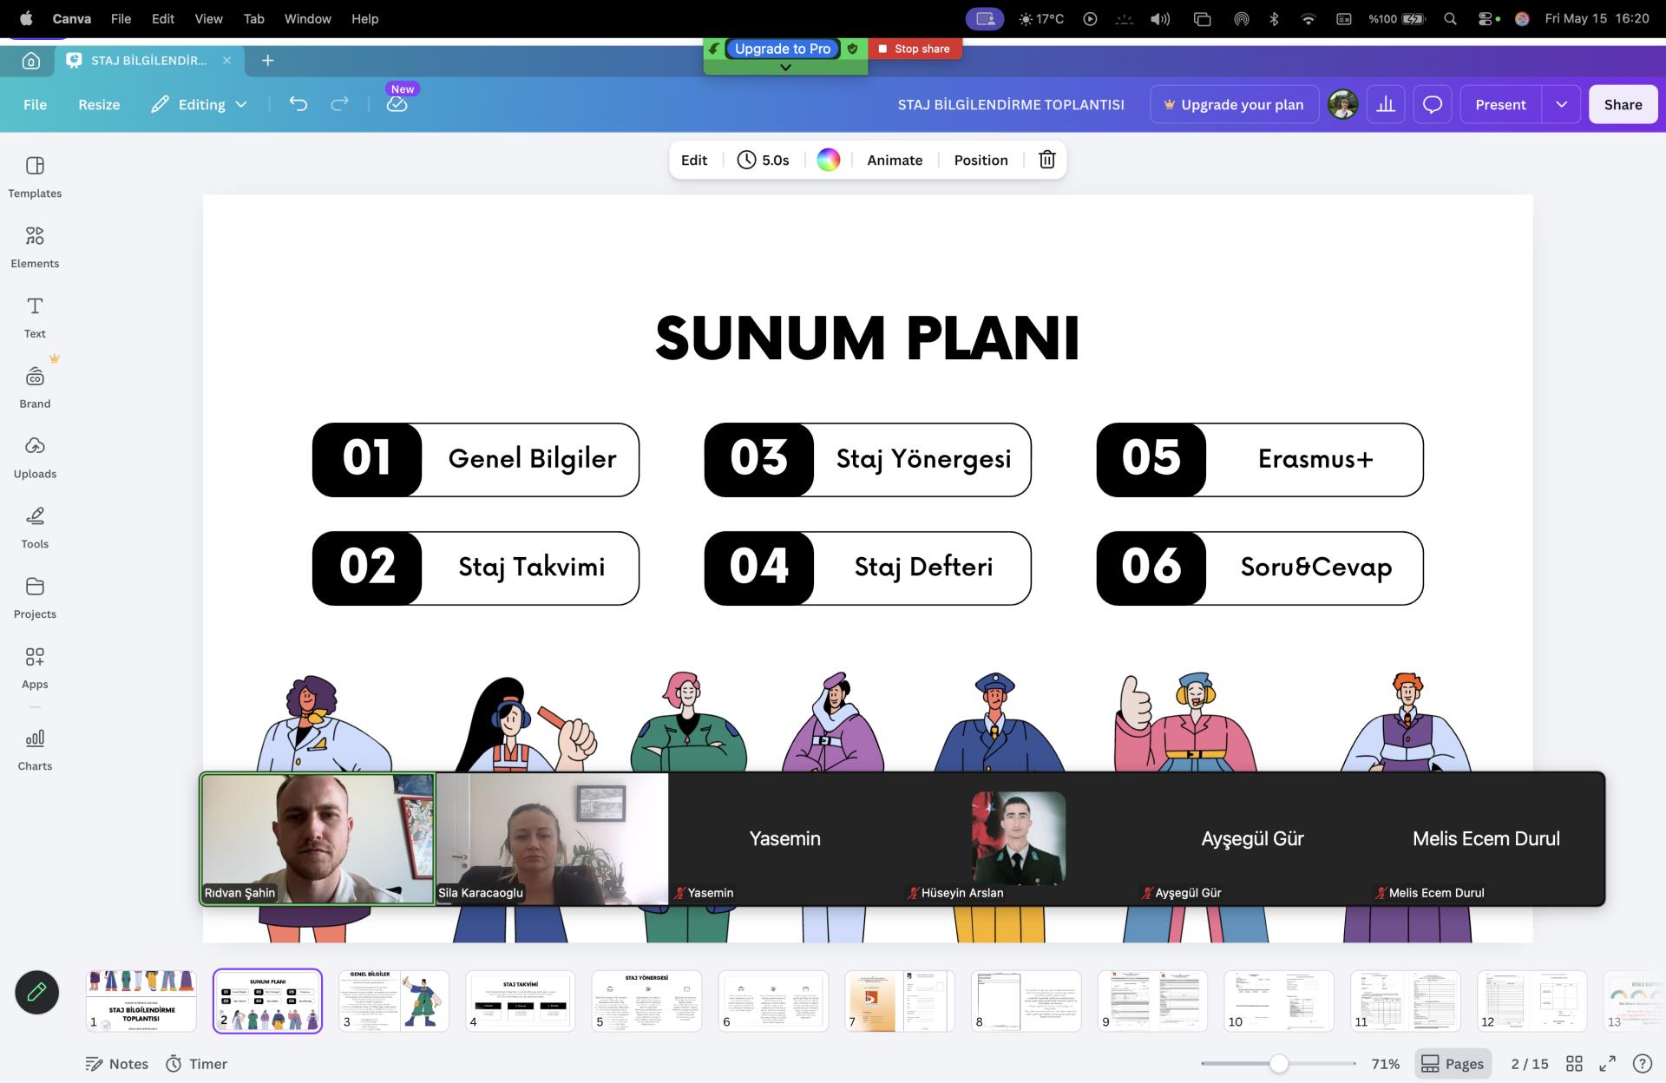The height and width of the screenshot is (1083, 1666).
Task: Open the Analytics bar chart icon
Action: 1386,104
